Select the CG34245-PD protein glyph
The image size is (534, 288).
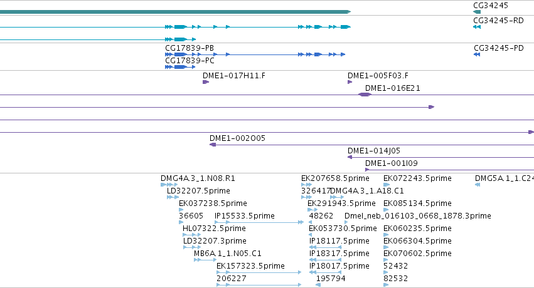[477, 54]
